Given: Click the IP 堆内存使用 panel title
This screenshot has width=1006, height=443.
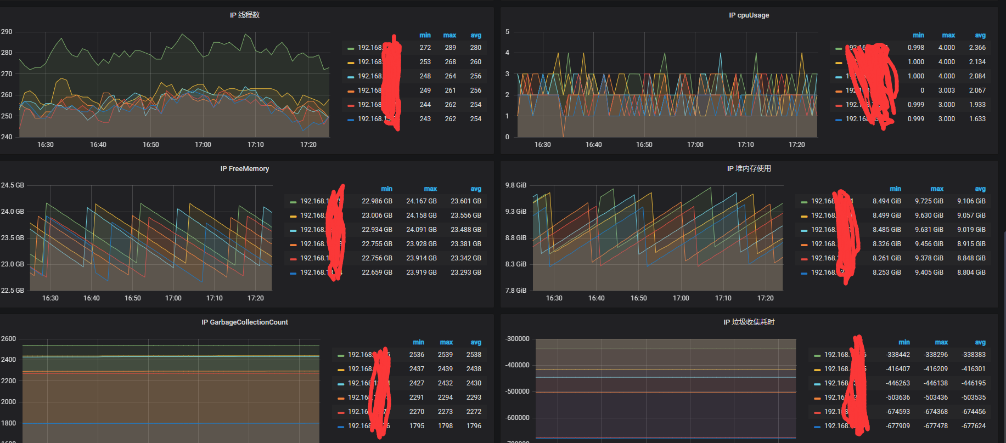Looking at the screenshot, I should tap(749, 169).
